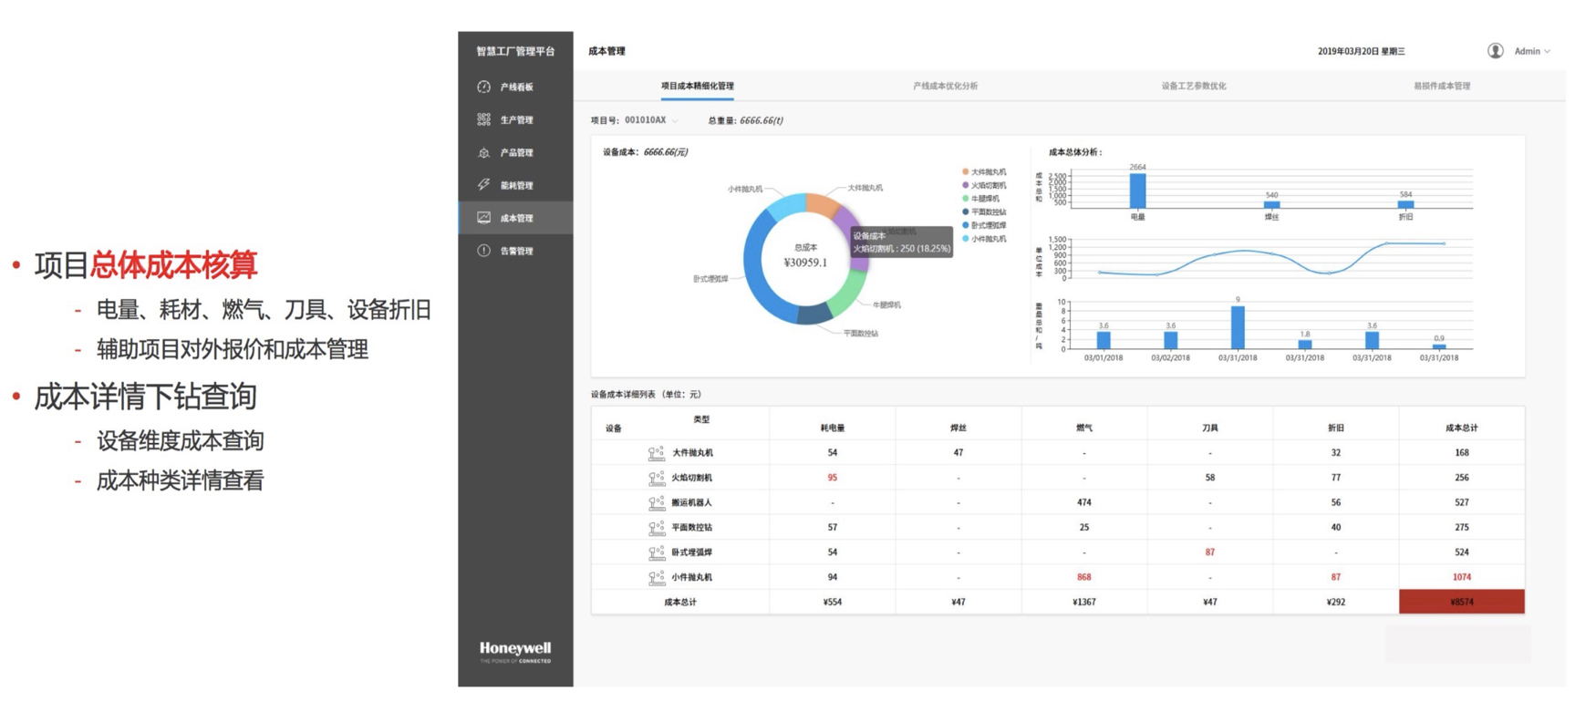
Task: Click the 58 刀具 value for 火焰切割机
Action: pos(1210,478)
